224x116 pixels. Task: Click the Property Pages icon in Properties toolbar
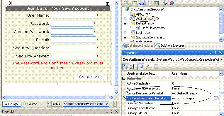pyautogui.click(x=156, y=66)
